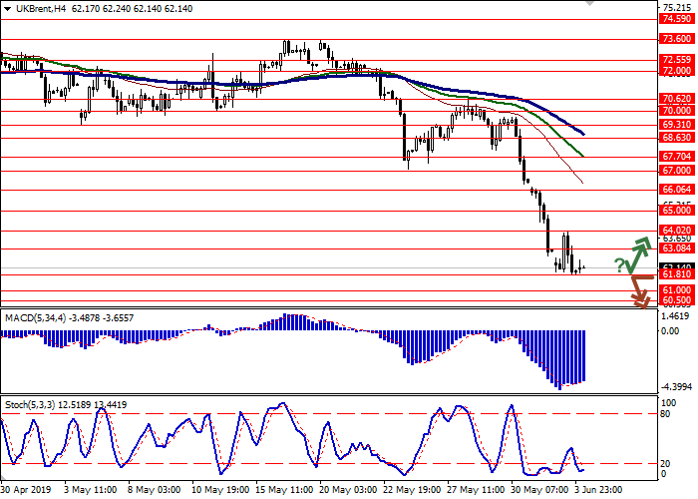Click the 70.620 resistance level label
The height and width of the screenshot is (499, 698).
pos(676,99)
